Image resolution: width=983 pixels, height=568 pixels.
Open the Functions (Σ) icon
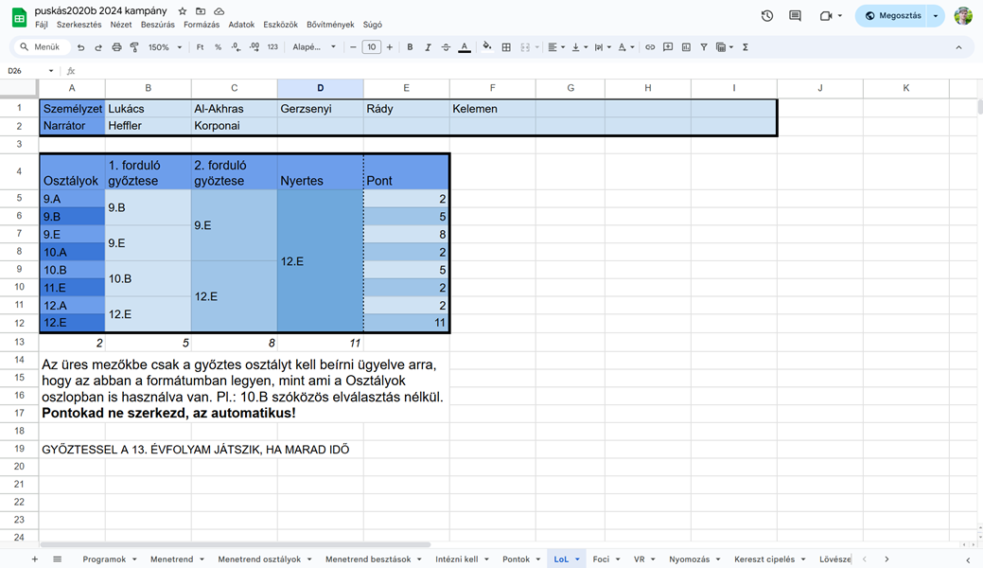pyautogui.click(x=745, y=45)
